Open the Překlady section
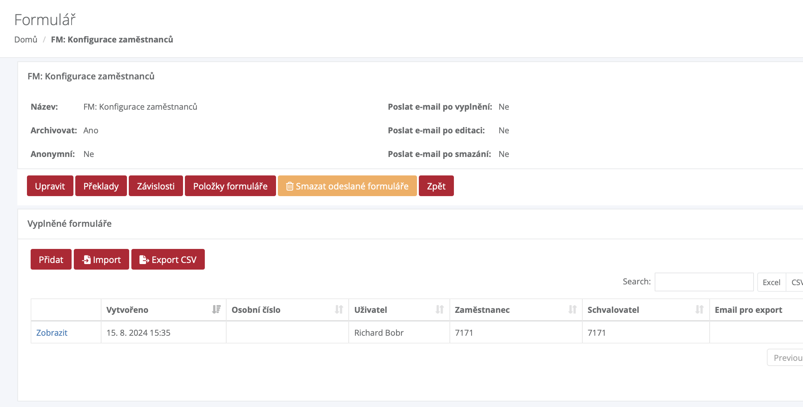Image resolution: width=803 pixels, height=407 pixels. coord(101,186)
